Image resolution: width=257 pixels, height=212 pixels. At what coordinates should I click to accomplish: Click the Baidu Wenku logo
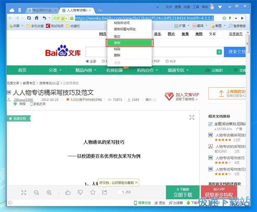pyautogui.click(x=63, y=51)
